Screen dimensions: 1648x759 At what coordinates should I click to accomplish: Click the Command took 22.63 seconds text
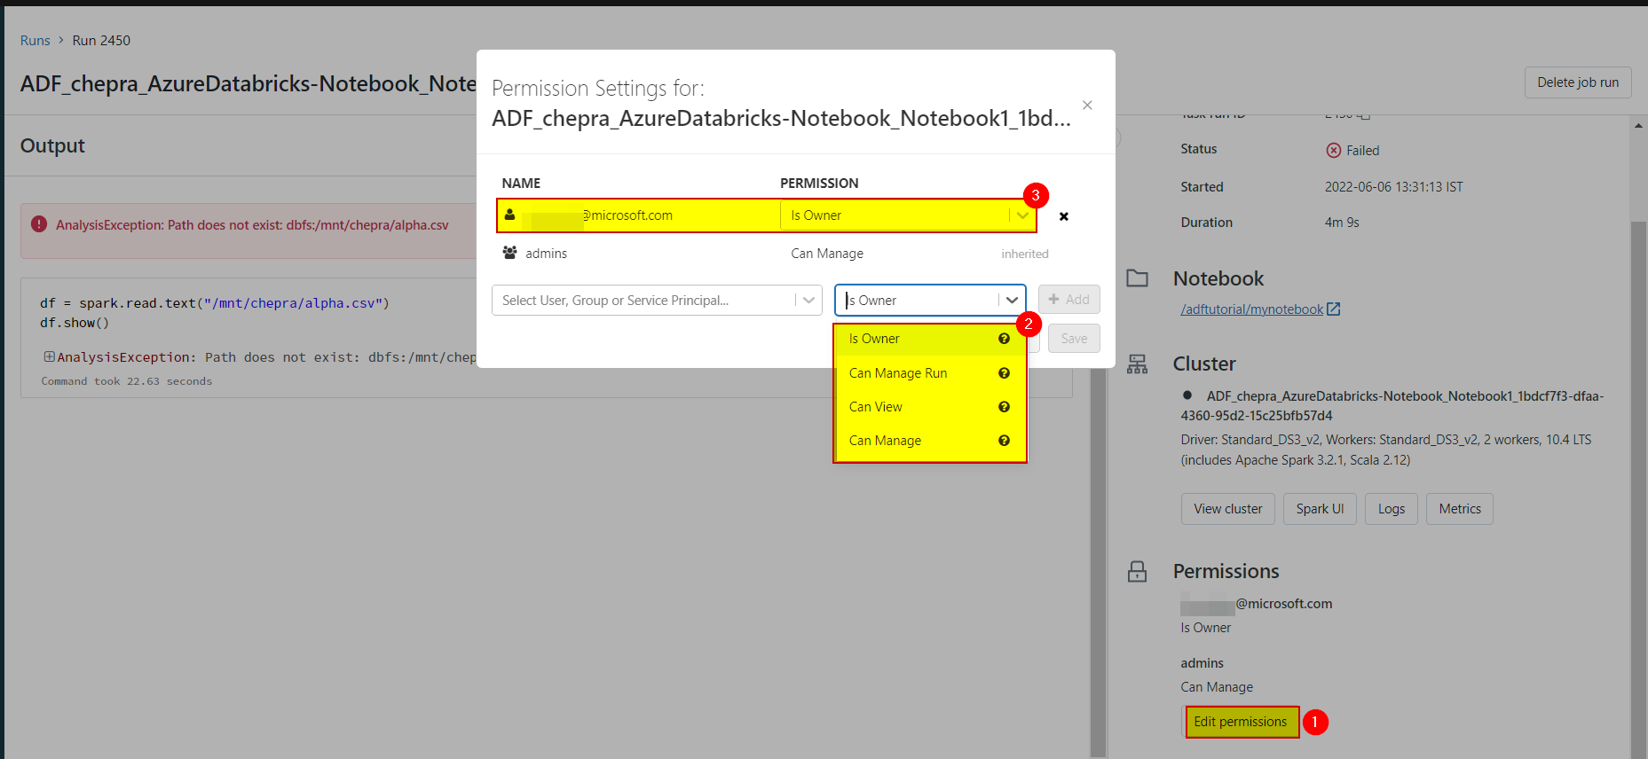point(127,381)
